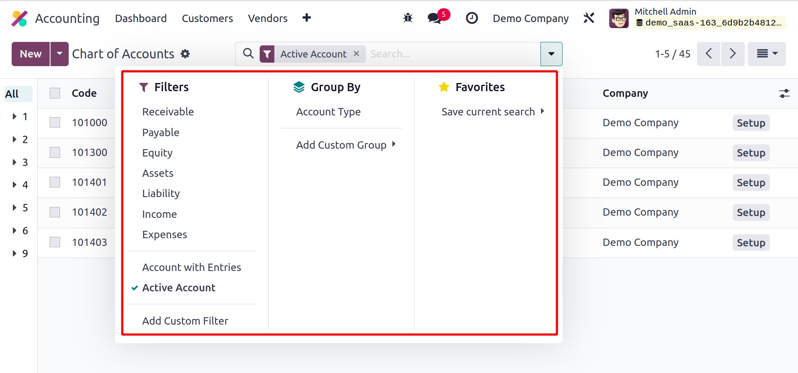Image resolution: width=798 pixels, height=373 pixels.
Task: Group records by Account Type
Action: tap(328, 112)
